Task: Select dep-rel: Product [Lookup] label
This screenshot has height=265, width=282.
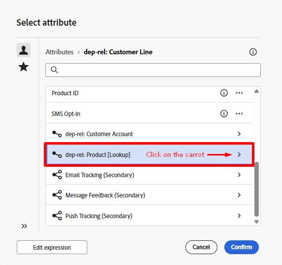Action: 98,155
